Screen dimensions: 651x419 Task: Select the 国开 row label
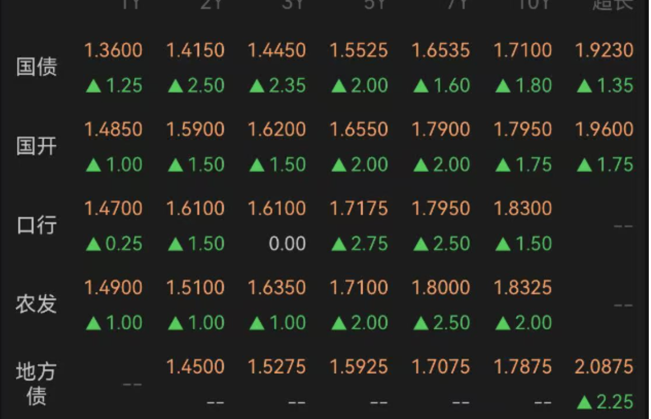coord(37,147)
